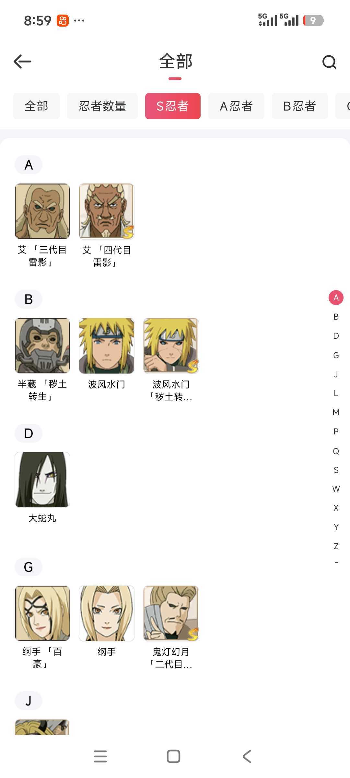This screenshot has height=778, width=350.
Task: Select the S忍者 filter tab
Action: 173,106
